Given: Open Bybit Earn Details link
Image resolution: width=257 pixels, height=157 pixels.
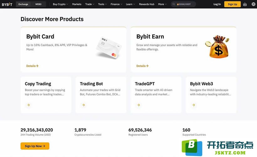Looking at the screenshot, I should [142, 66].
